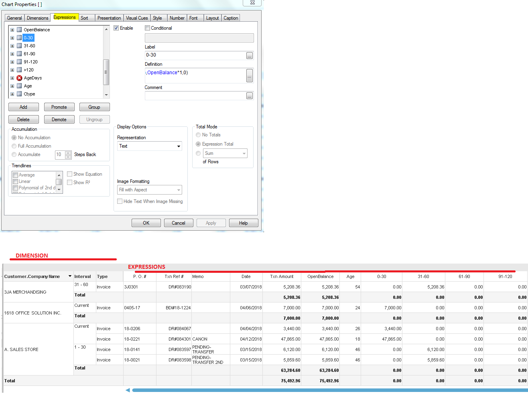Image resolution: width=528 pixels, height=410 pixels.
Task: Click the Promote button
Action: (59, 107)
